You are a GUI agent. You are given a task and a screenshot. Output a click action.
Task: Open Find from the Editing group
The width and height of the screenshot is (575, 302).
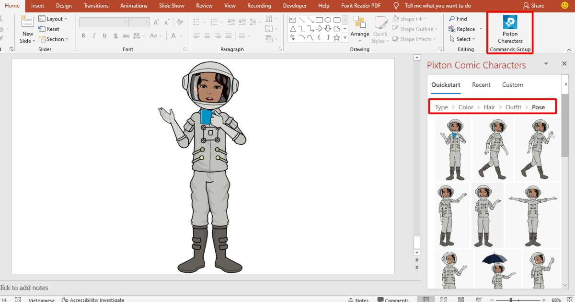(x=459, y=18)
